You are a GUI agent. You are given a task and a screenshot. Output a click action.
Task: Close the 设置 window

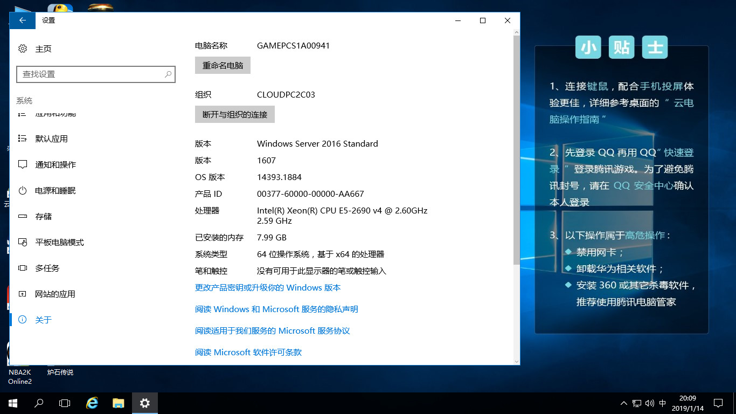tap(508, 20)
